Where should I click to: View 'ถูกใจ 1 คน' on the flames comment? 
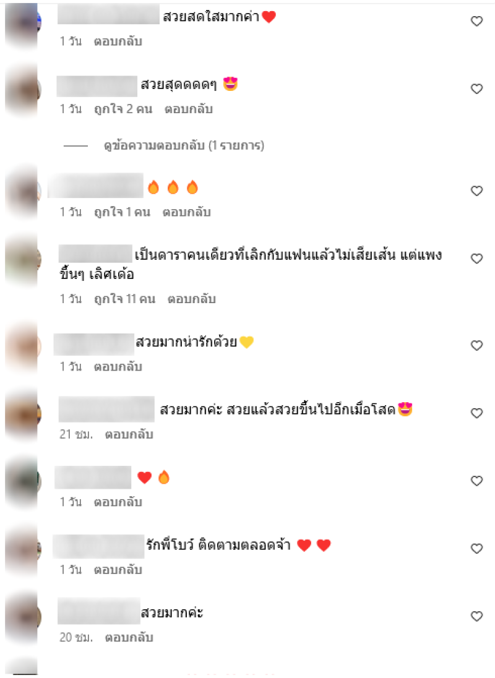click(122, 212)
